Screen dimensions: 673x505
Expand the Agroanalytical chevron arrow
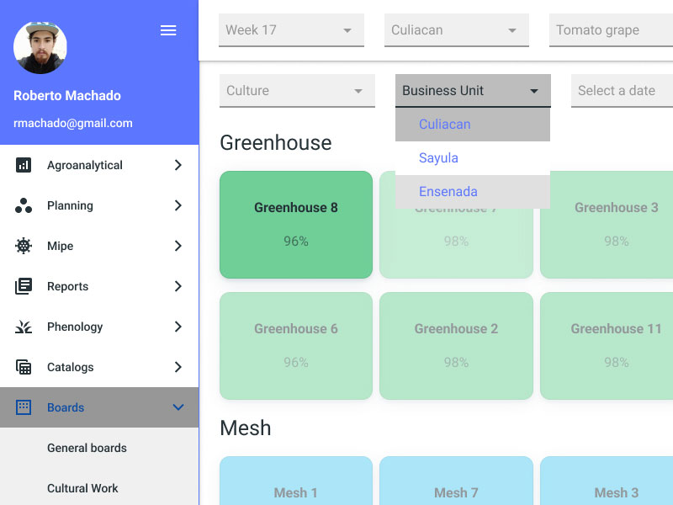[x=178, y=165]
